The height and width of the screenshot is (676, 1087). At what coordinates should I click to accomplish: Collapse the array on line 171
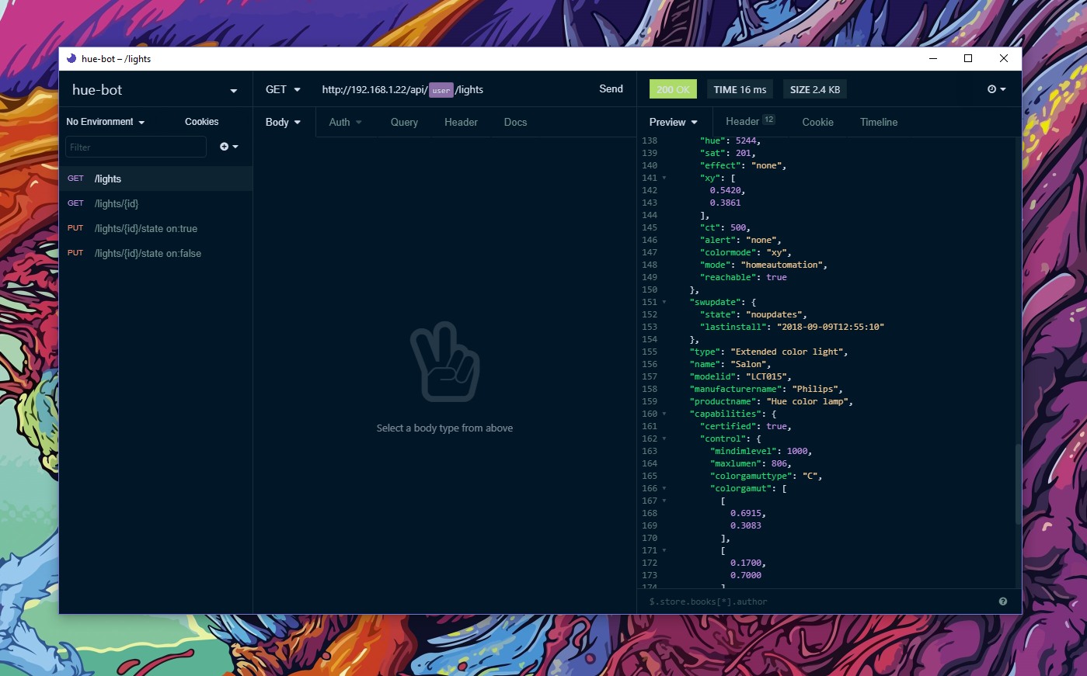[x=664, y=550]
